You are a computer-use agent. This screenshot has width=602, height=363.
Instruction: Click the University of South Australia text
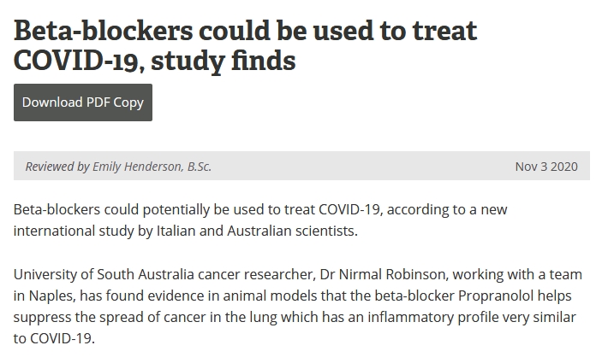tap(104, 274)
